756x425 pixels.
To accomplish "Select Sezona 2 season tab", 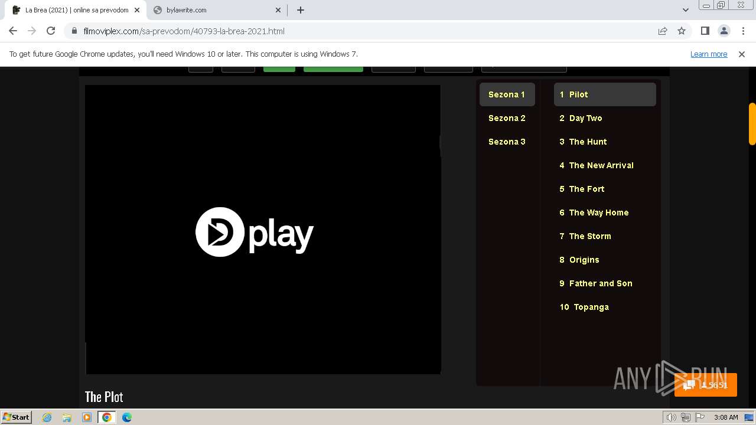I will [507, 118].
